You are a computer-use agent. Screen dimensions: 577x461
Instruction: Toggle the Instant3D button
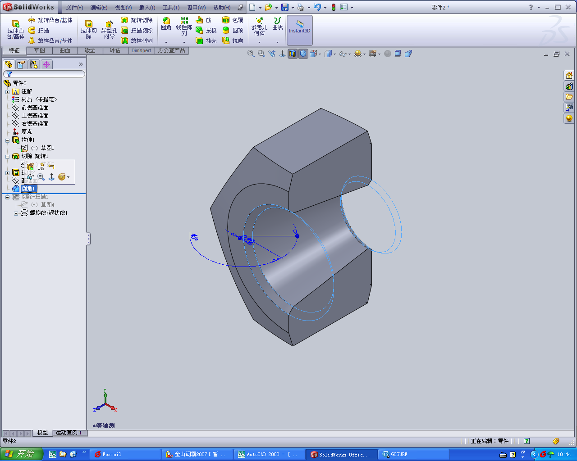[x=300, y=30]
